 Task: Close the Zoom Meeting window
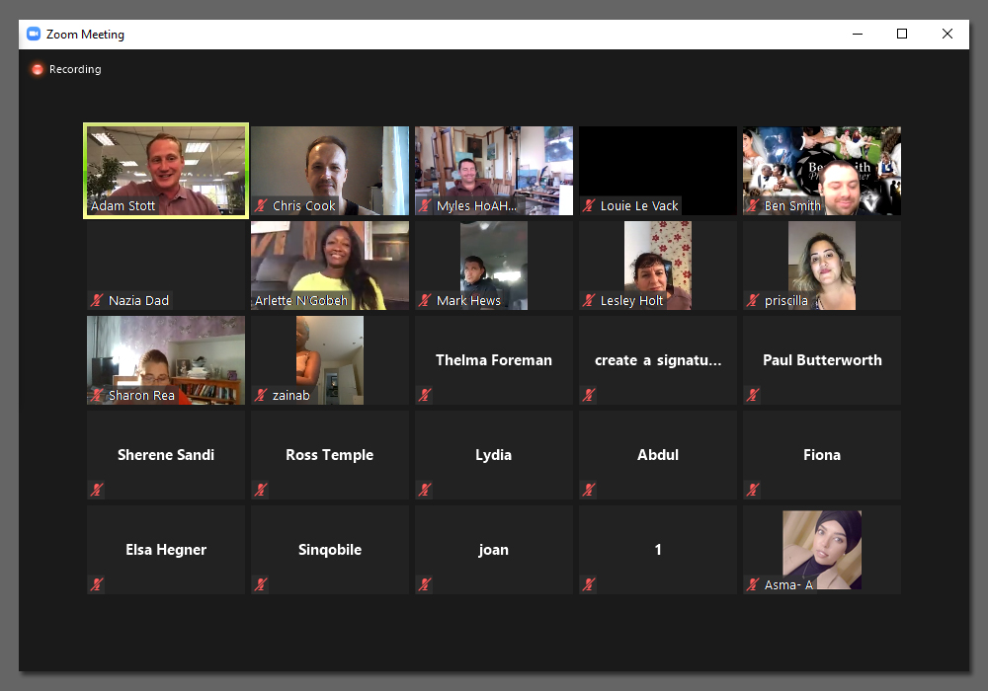947,34
